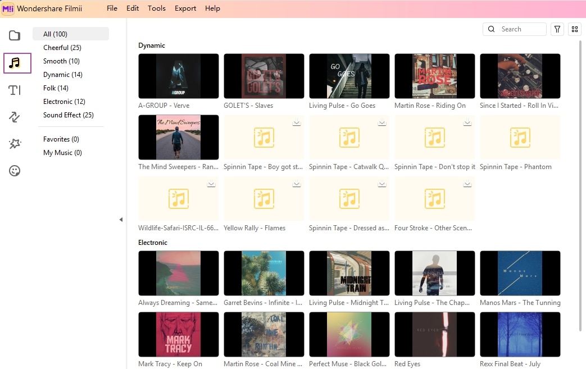586x369 pixels.
Task: Open the Help menu
Action: pos(212,8)
